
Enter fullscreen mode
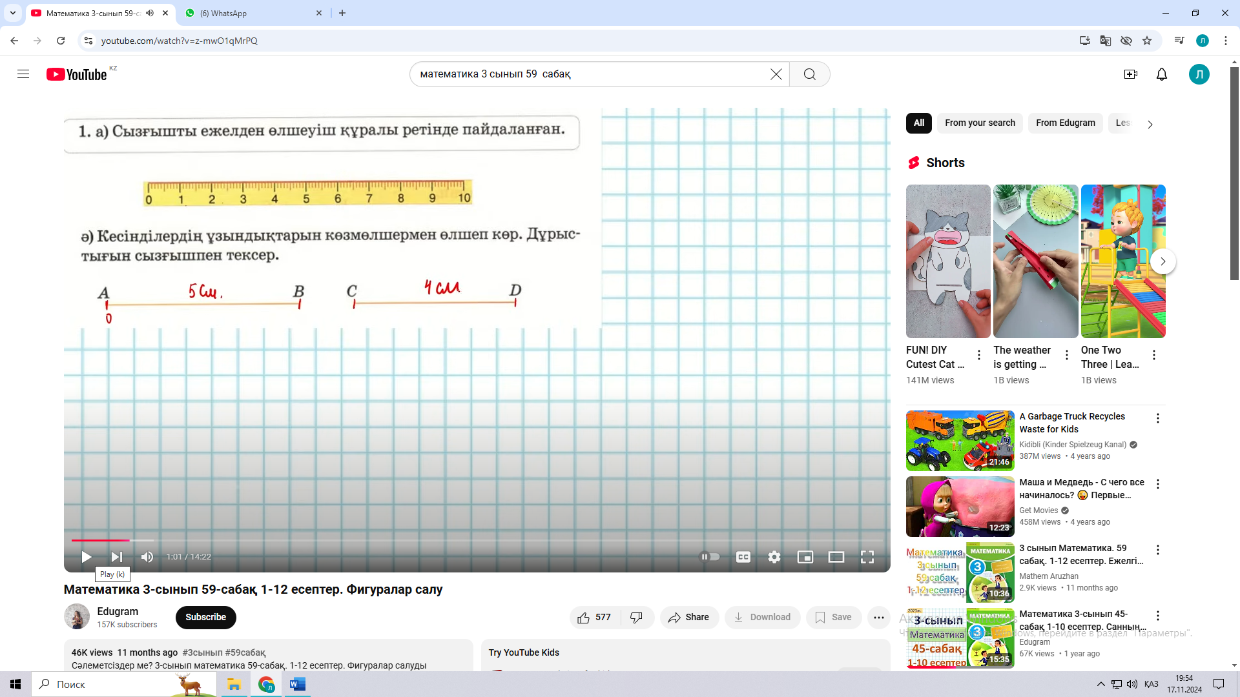867,557
